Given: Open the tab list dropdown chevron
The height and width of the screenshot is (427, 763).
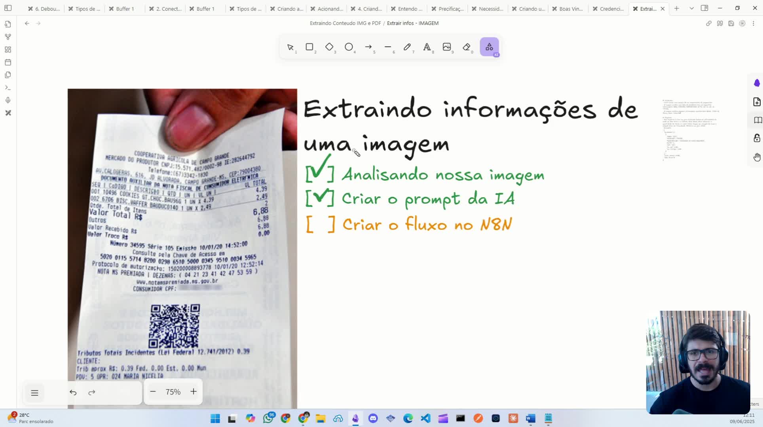Looking at the screenshot, I should [x=691, y=8].
